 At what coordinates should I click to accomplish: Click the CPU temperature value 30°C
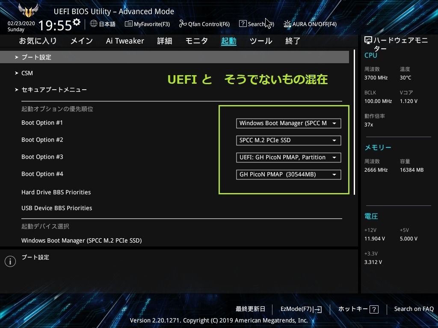(405, 78)
